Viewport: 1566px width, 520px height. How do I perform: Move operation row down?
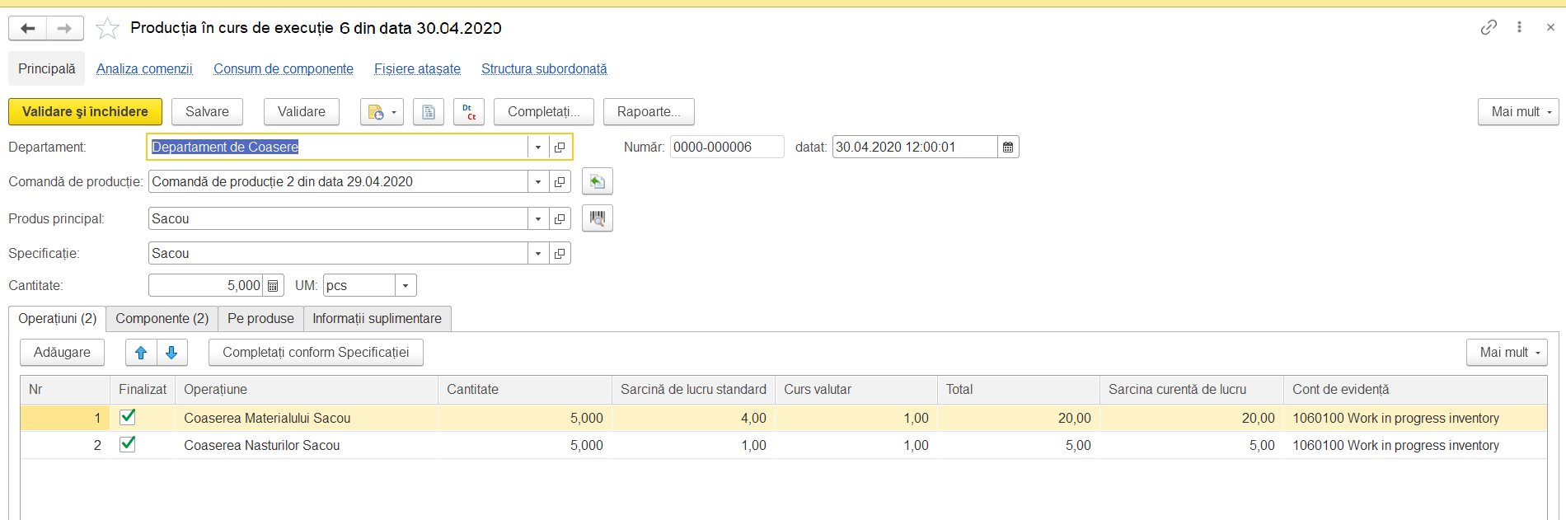[x=171, y=353]
